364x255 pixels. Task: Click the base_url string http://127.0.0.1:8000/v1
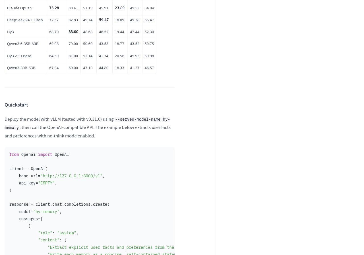(x=71, y=176)
